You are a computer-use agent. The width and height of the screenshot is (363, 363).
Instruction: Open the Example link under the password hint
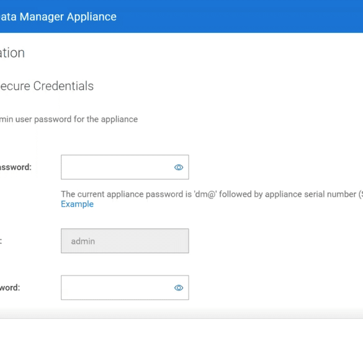[x=77, y=204]
